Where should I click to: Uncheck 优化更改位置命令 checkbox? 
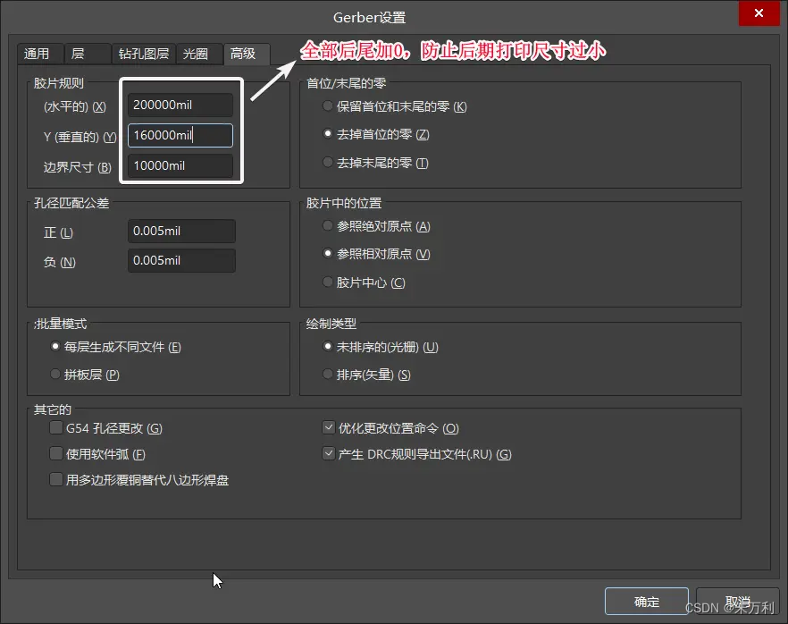(329, 429)
